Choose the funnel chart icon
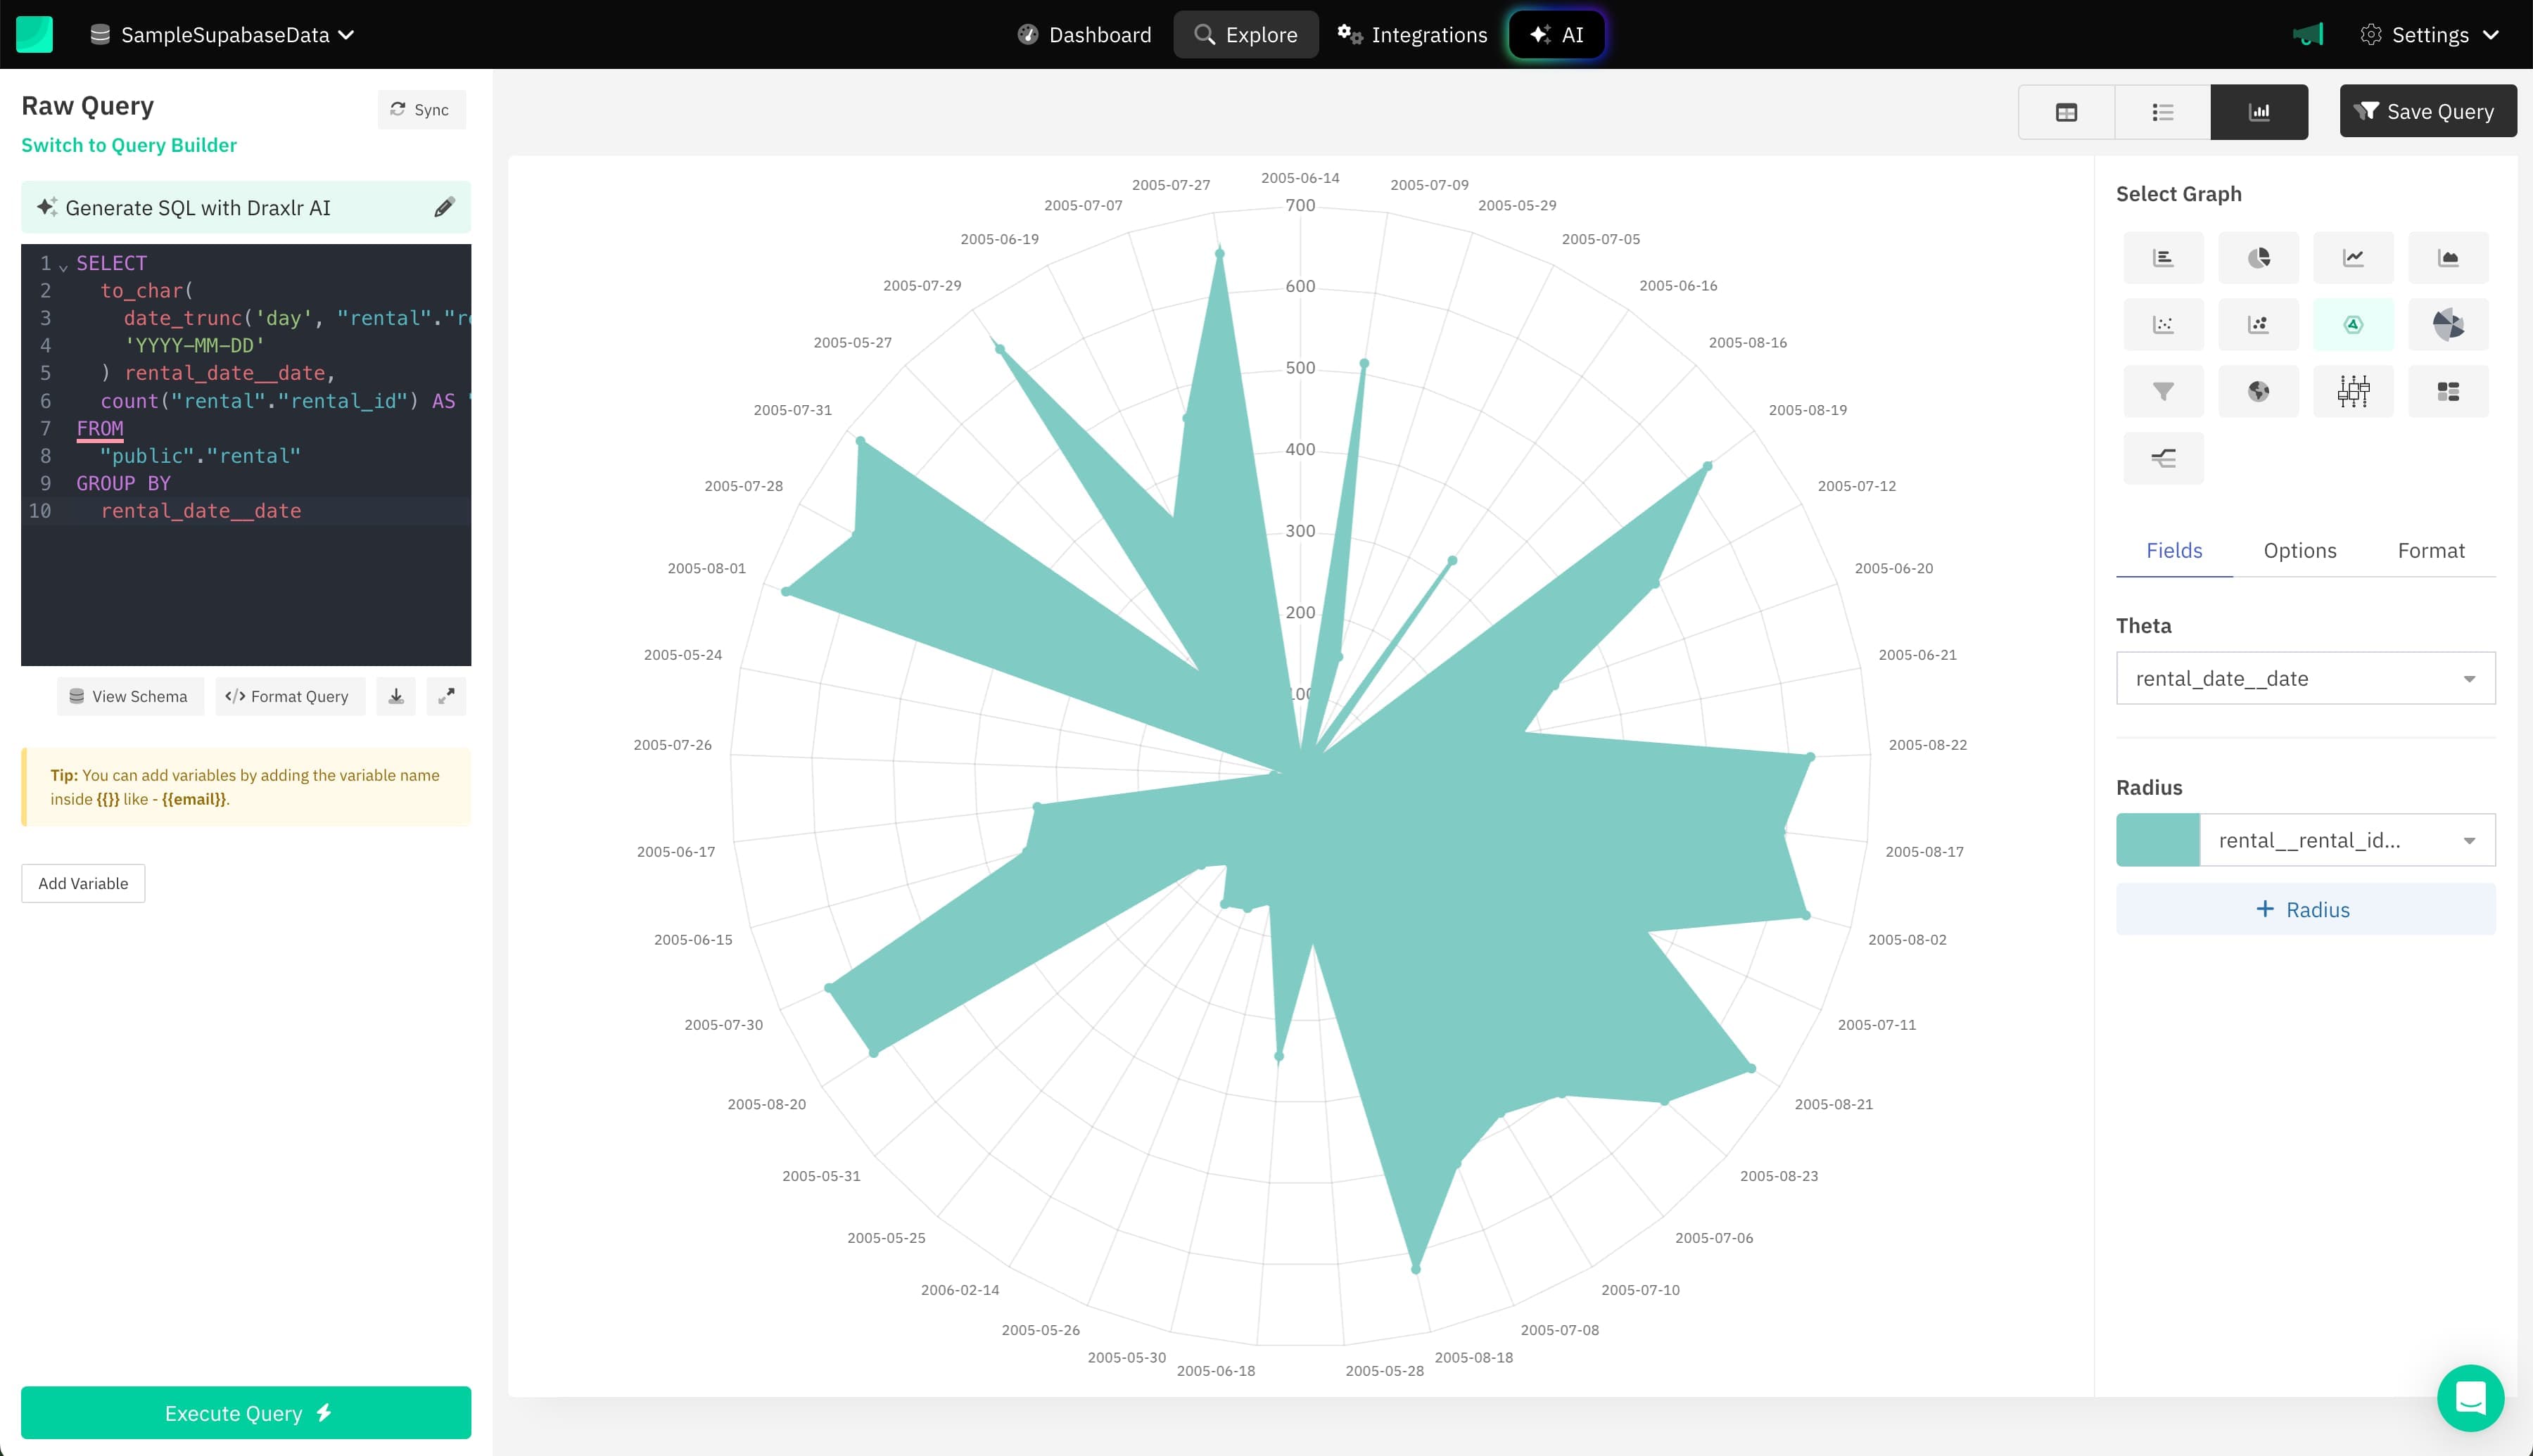The image size is (2533, 1456). click(x=2163, y=391)
